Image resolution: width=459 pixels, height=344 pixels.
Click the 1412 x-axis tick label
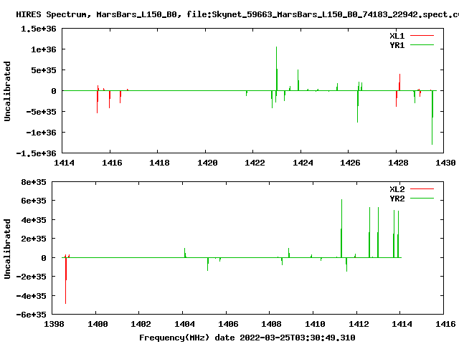(359, 324)
